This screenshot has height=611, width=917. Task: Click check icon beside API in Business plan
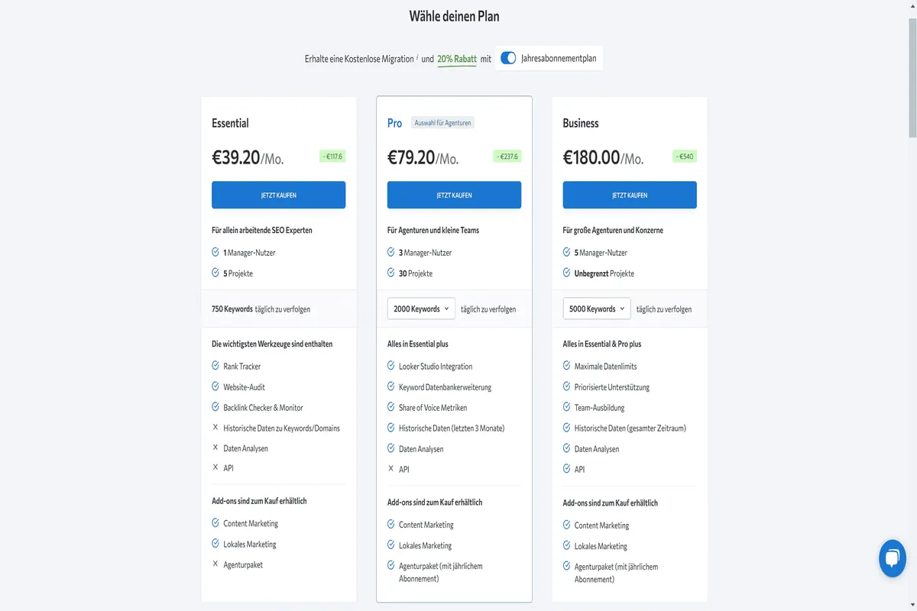(567, 469)
